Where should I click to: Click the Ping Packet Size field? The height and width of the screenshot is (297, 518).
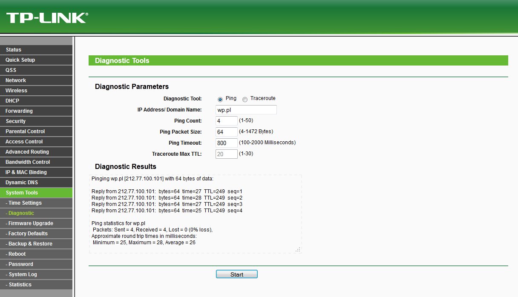[x=227, y=132]
